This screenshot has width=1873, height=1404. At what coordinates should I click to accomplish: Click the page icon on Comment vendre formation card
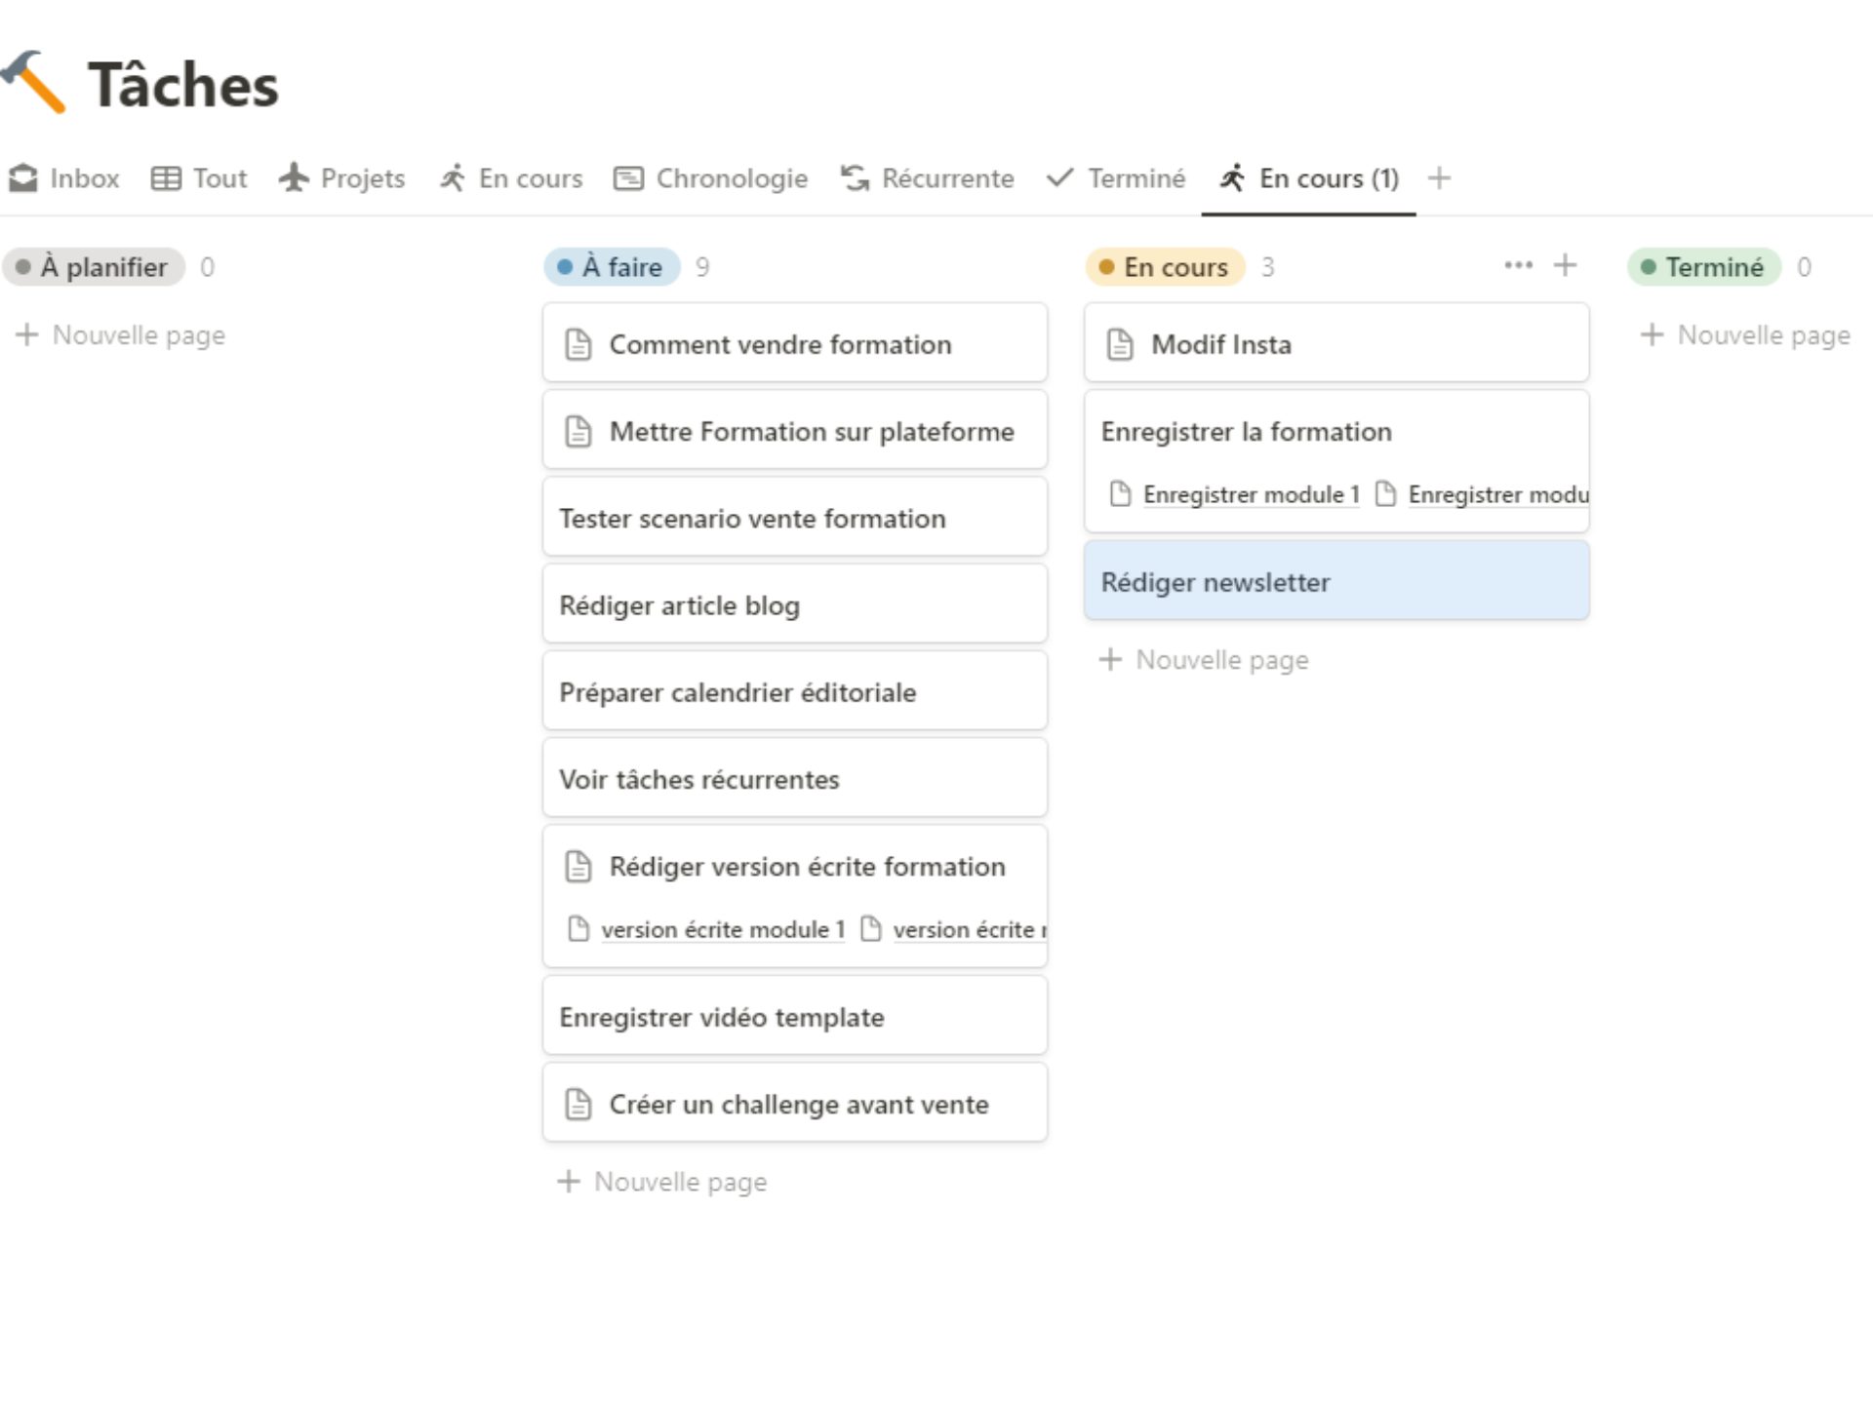(x=579, y=344)
